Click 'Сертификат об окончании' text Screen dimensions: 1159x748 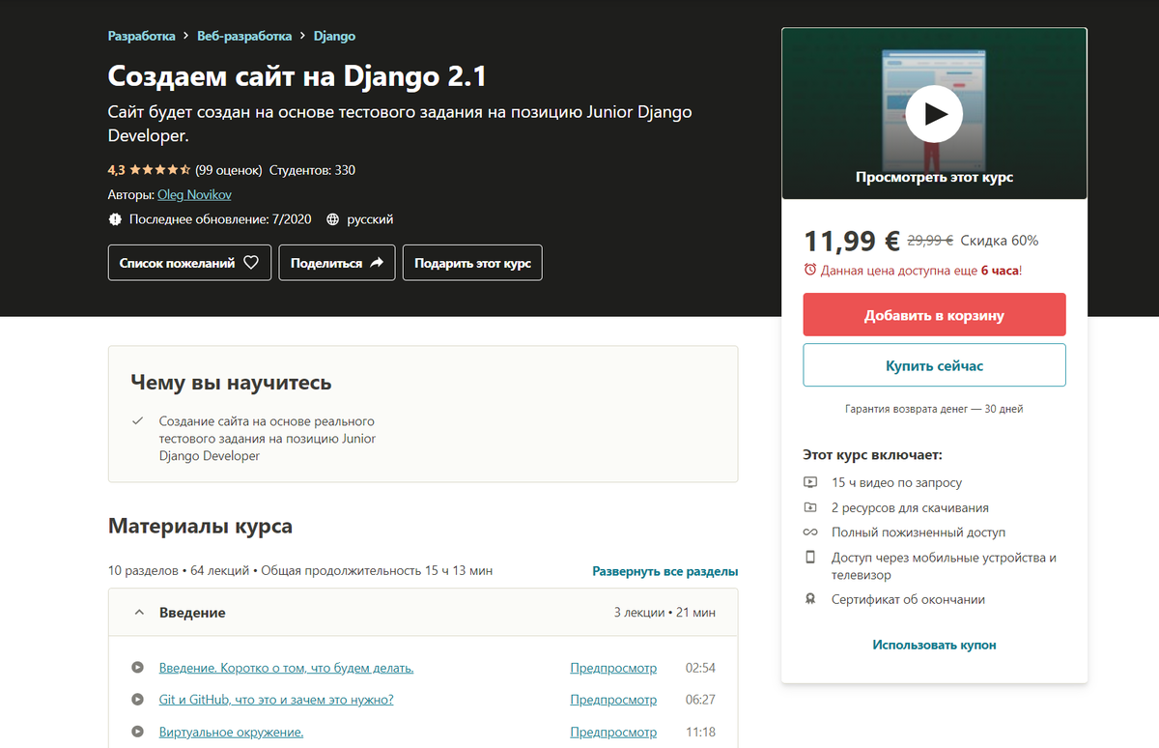pyautogui.click(x=908, y=599)
